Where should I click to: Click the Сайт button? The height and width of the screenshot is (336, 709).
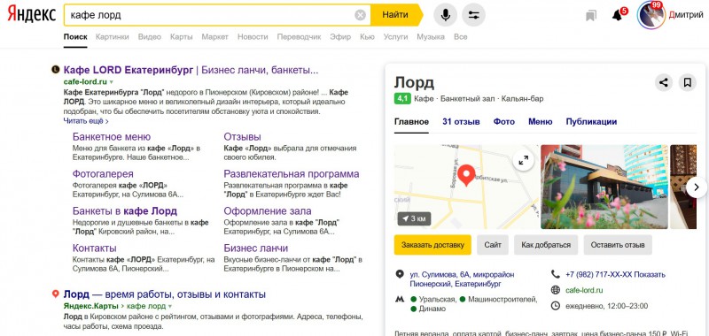tap(493, 245)
